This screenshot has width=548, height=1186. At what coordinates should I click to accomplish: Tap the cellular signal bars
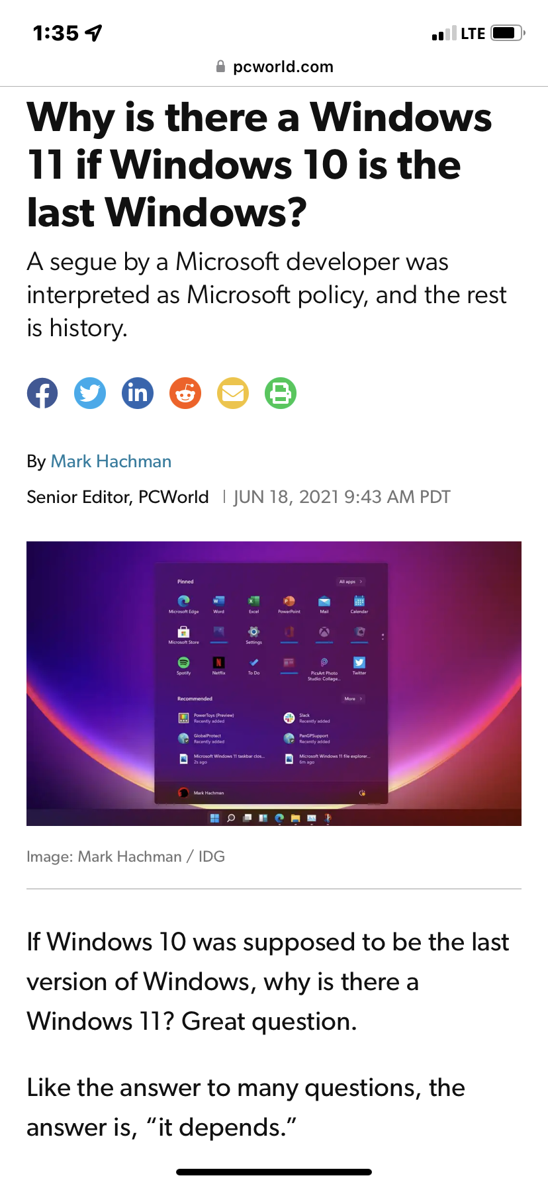click(444, 34)
